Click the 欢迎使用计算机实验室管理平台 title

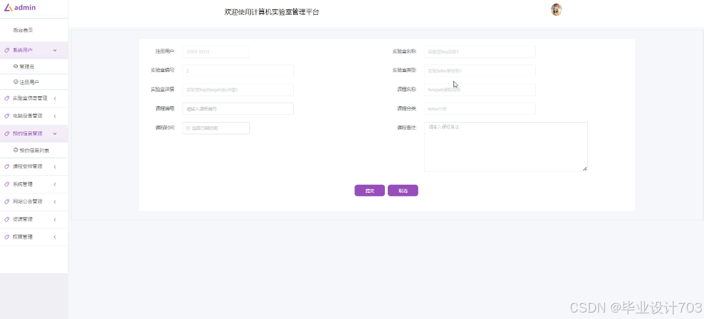click(x=272, y=12)
